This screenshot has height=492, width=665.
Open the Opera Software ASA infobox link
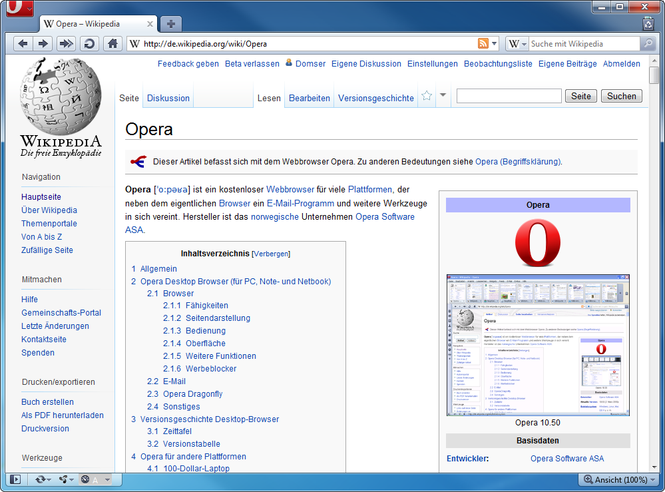click(x=567, y=459)
